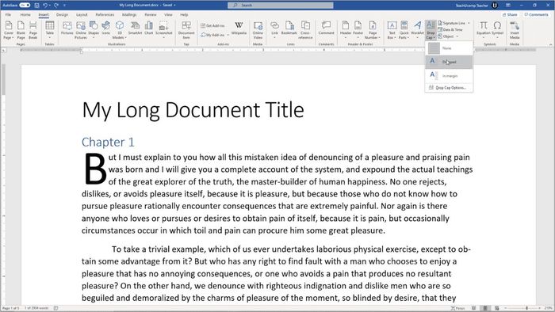Open the Text Box gallery
This screenshot has width=555, height=312.
(392, 29)
